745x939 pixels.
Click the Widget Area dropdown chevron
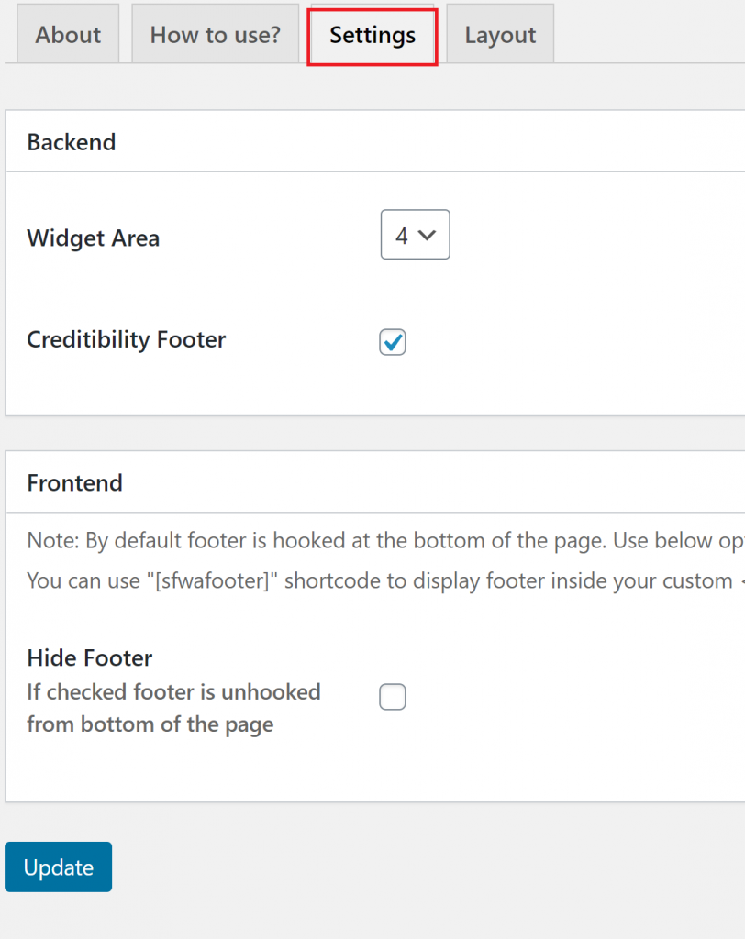coord(426,235)
